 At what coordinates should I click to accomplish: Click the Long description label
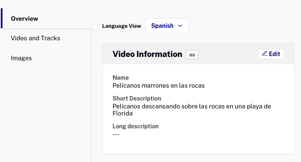(135, 126)
